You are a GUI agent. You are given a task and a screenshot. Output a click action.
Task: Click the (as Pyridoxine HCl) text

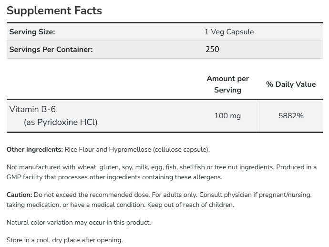(x=61, y=122)
